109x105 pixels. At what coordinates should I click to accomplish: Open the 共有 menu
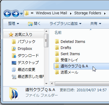(x=96, y=24)
